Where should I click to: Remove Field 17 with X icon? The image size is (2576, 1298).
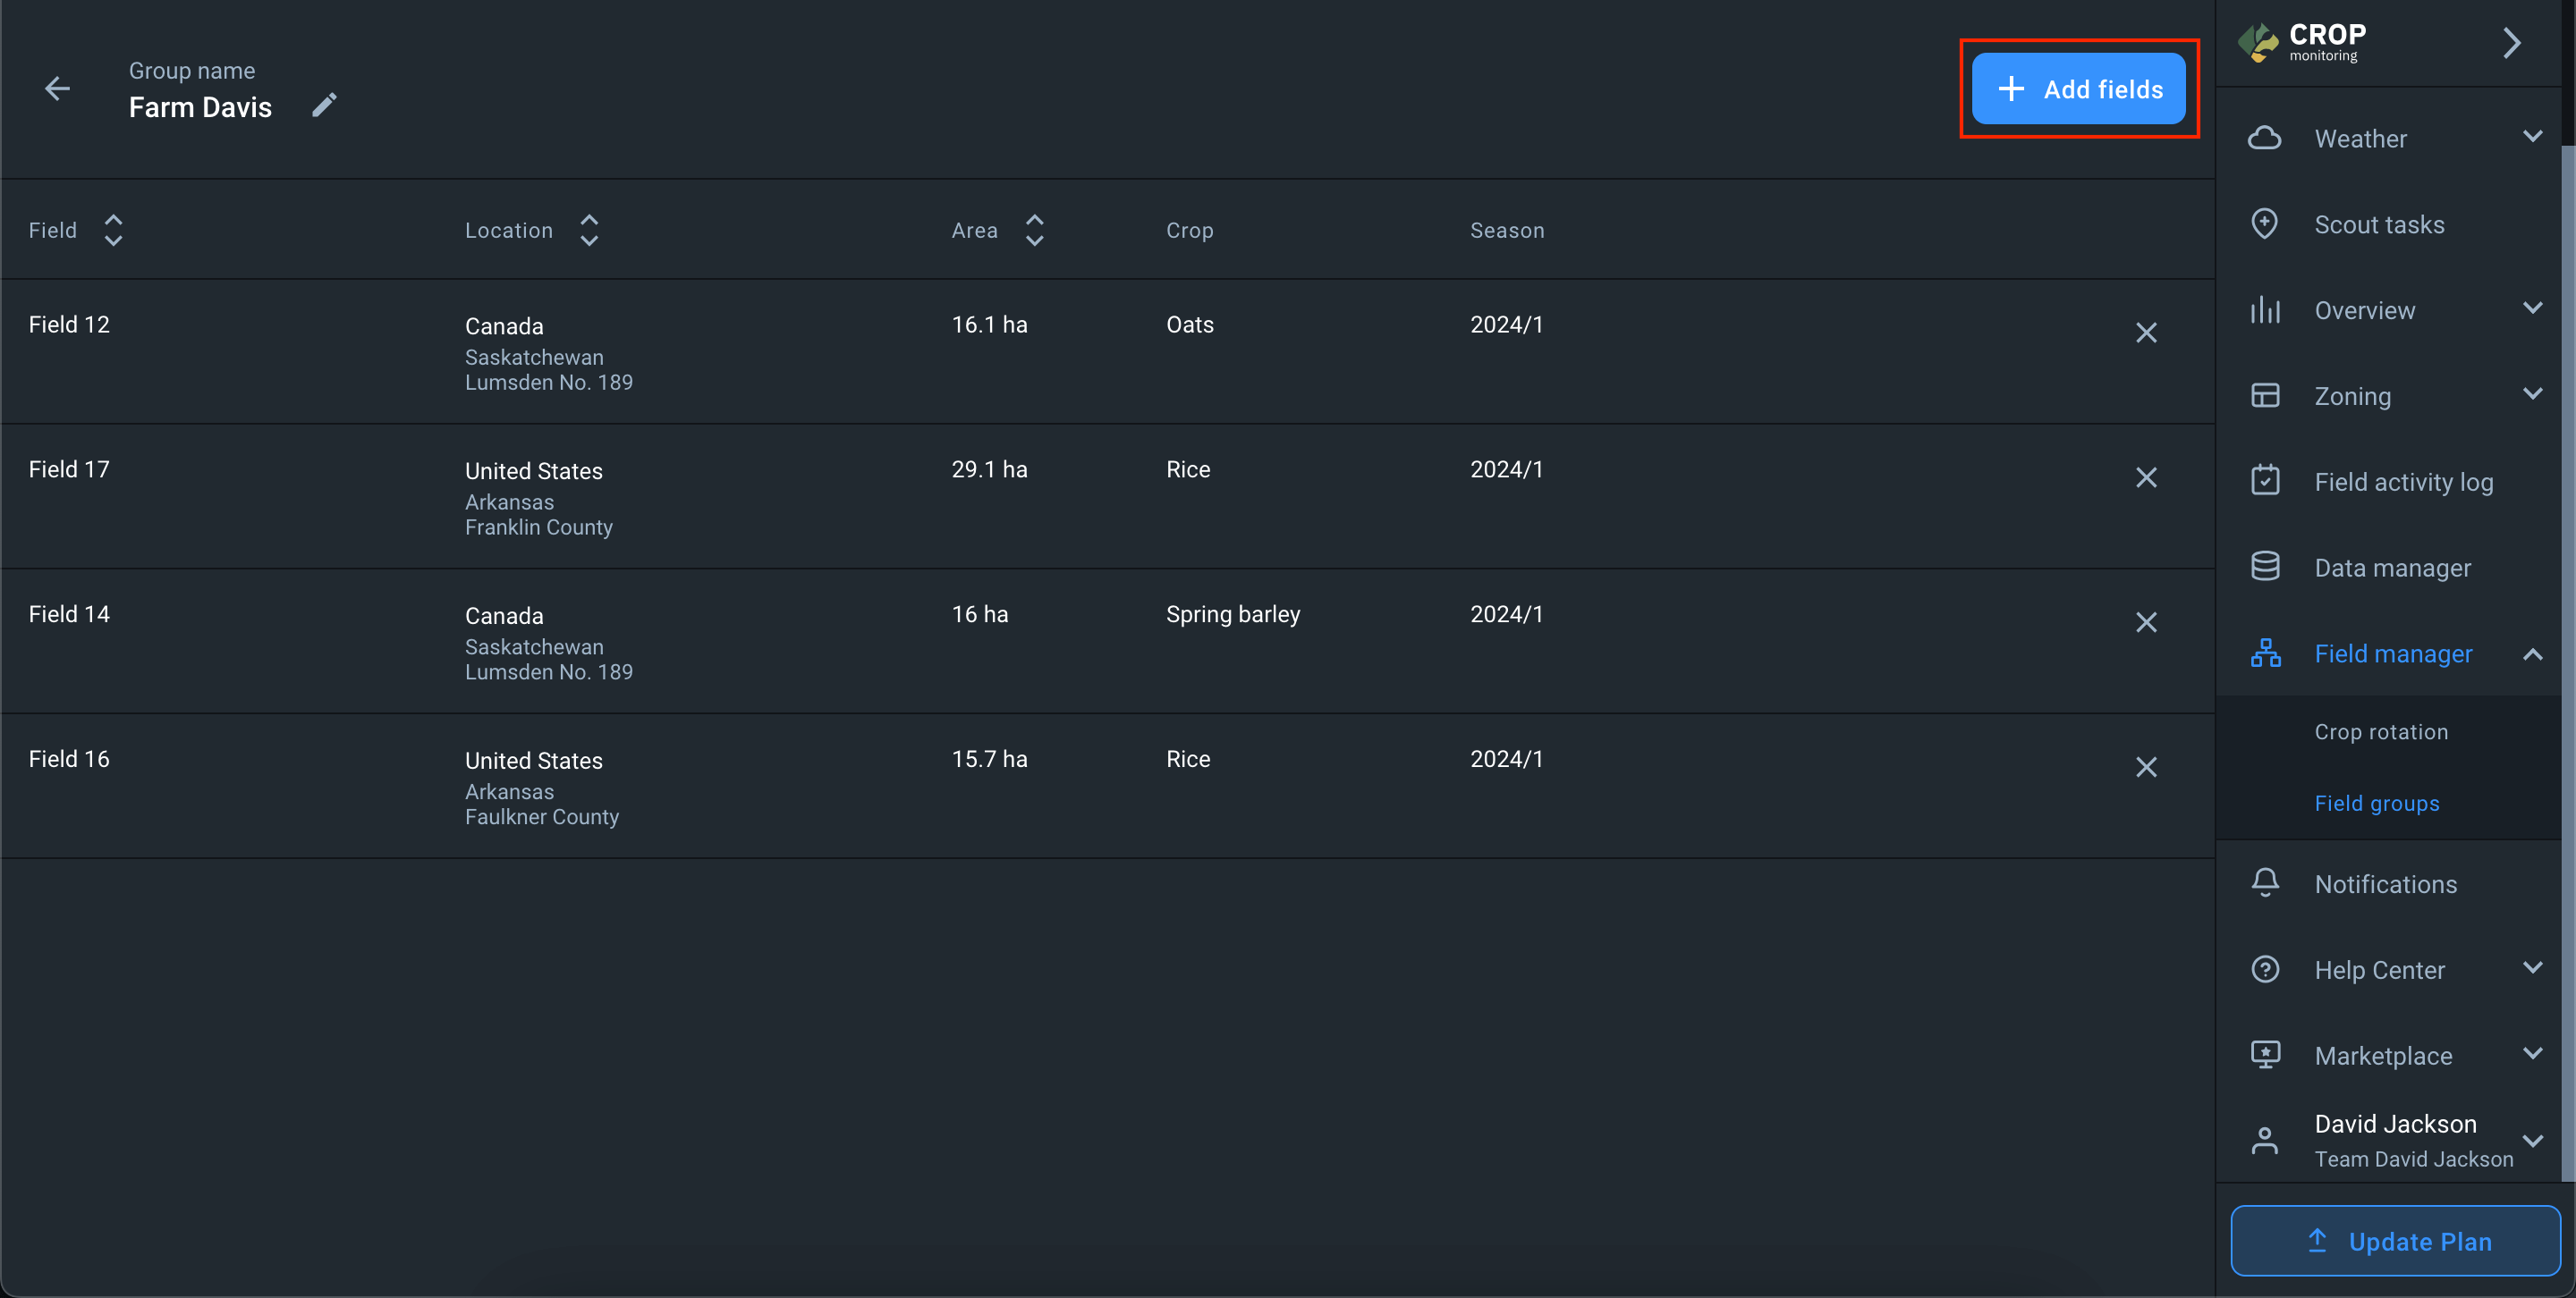pyautogui.click(x=2146, y=477)
